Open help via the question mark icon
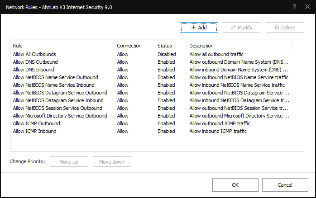This screenshot has width=316, height=198. (294, 7)
